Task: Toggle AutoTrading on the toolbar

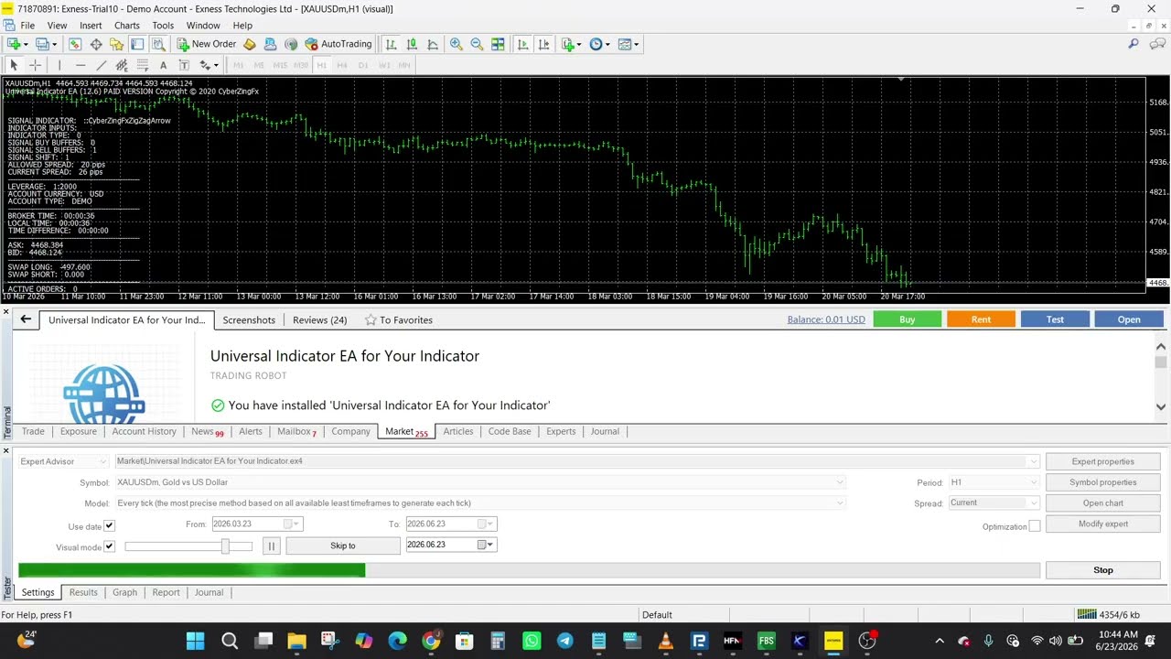Action: [338, 44]
